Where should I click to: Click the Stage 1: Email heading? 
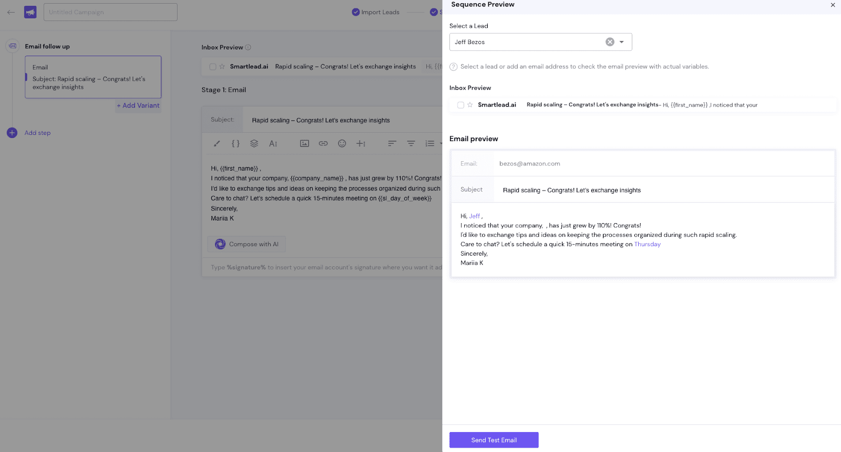point(224,90)
